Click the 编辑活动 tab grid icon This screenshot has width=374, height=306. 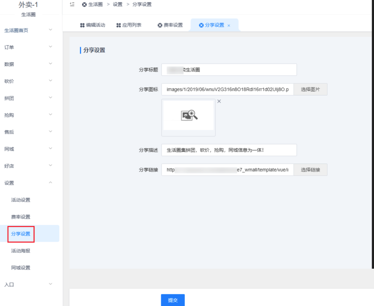82,25
